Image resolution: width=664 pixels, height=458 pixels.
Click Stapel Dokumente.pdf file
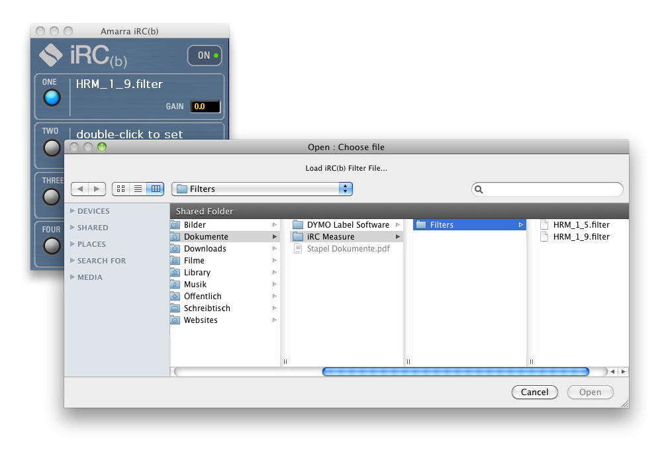click(x=346, y=248)
